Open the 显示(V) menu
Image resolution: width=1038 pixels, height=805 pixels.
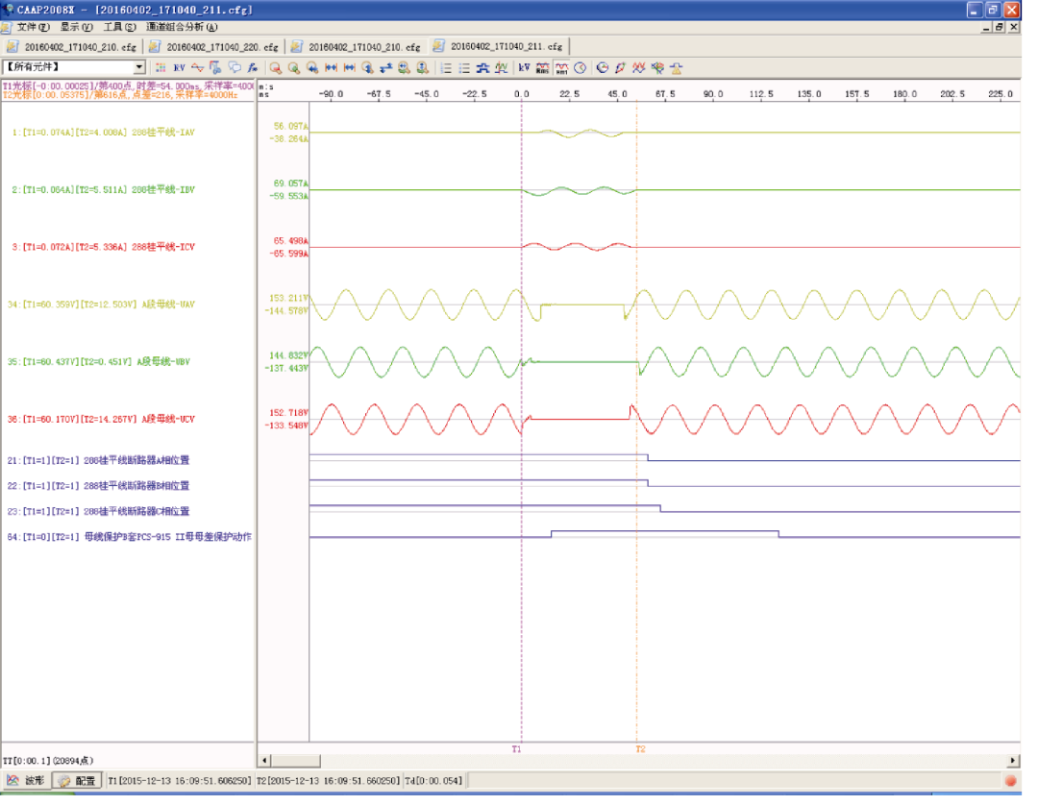(77, 27)
